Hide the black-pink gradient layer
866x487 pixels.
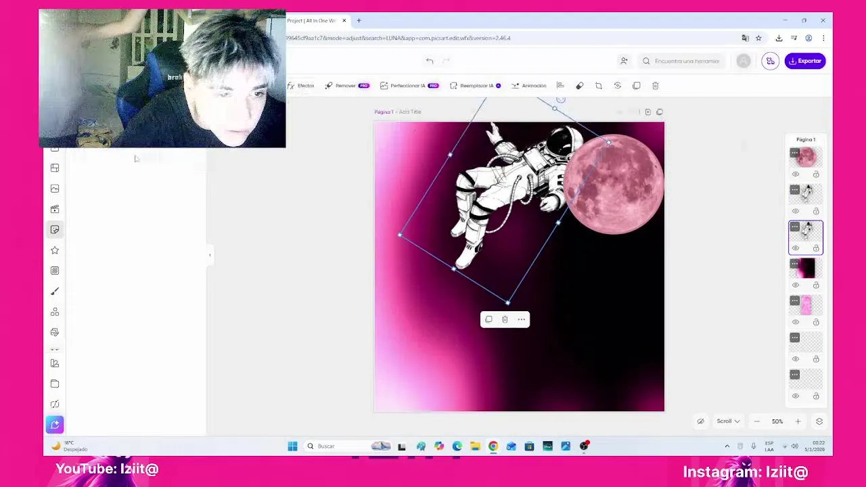[796, 285]
